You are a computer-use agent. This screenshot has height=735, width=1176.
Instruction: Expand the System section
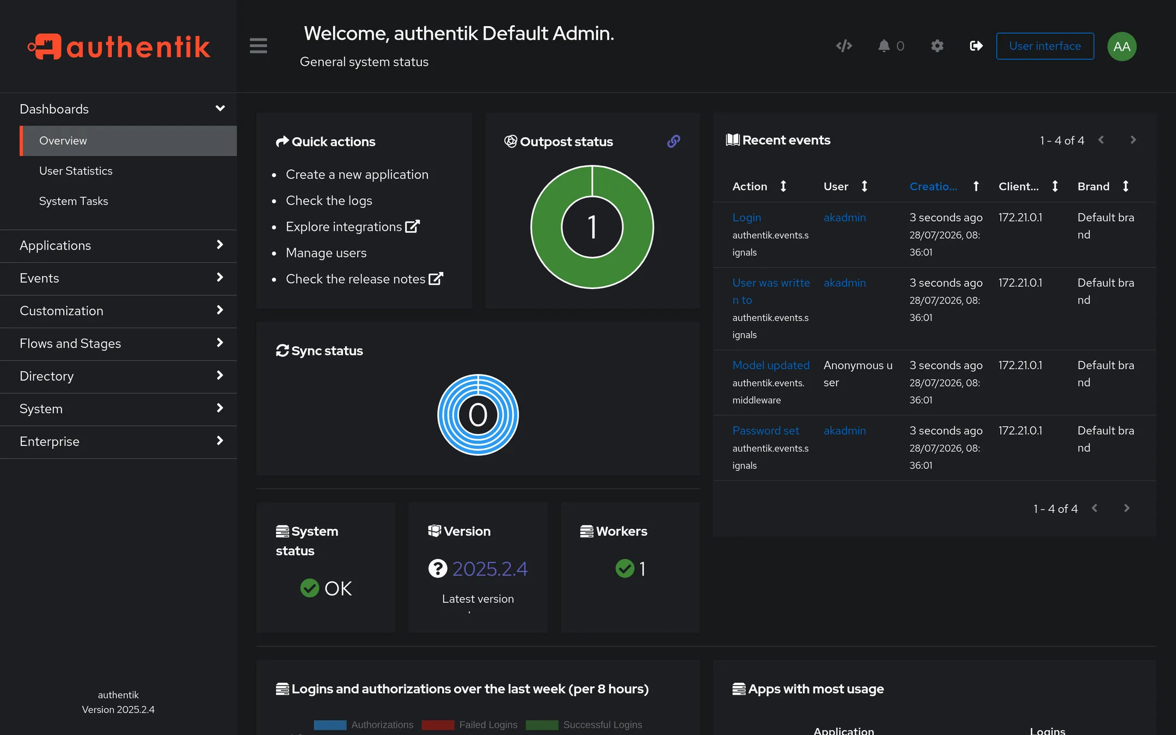coord(118,409)
